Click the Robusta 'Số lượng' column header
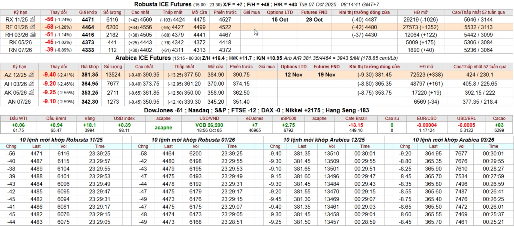514x227 pixels. [112, 12]
